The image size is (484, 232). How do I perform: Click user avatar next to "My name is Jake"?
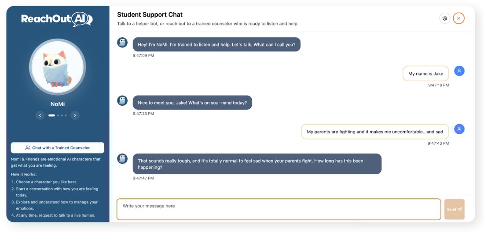click(459, 71)
